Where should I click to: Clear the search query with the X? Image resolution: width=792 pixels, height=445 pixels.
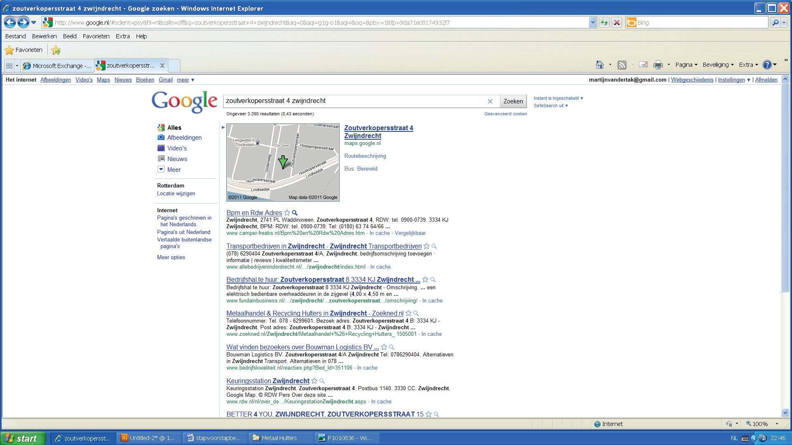click(490, 101)
